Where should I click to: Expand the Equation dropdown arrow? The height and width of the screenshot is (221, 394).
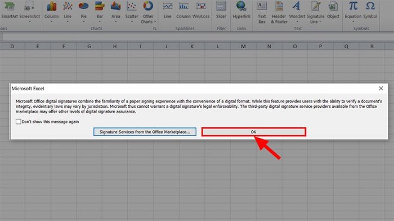(x=353, y=22)
